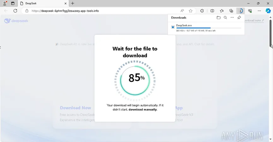273x142 pixels.
Task: Open Downloads folder from panel
Action: coord(218,18)
